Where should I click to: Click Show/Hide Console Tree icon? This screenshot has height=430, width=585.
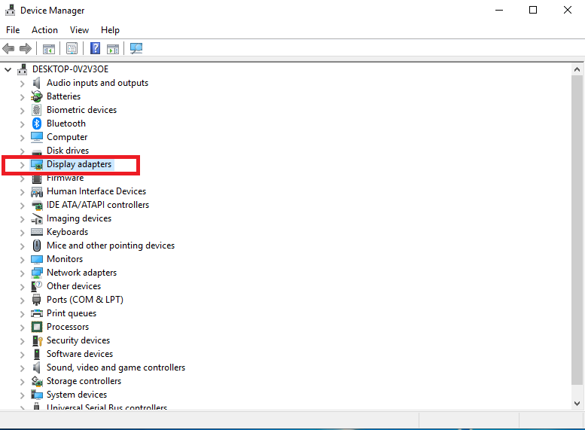pyautogui.click(x=49, y=49)
